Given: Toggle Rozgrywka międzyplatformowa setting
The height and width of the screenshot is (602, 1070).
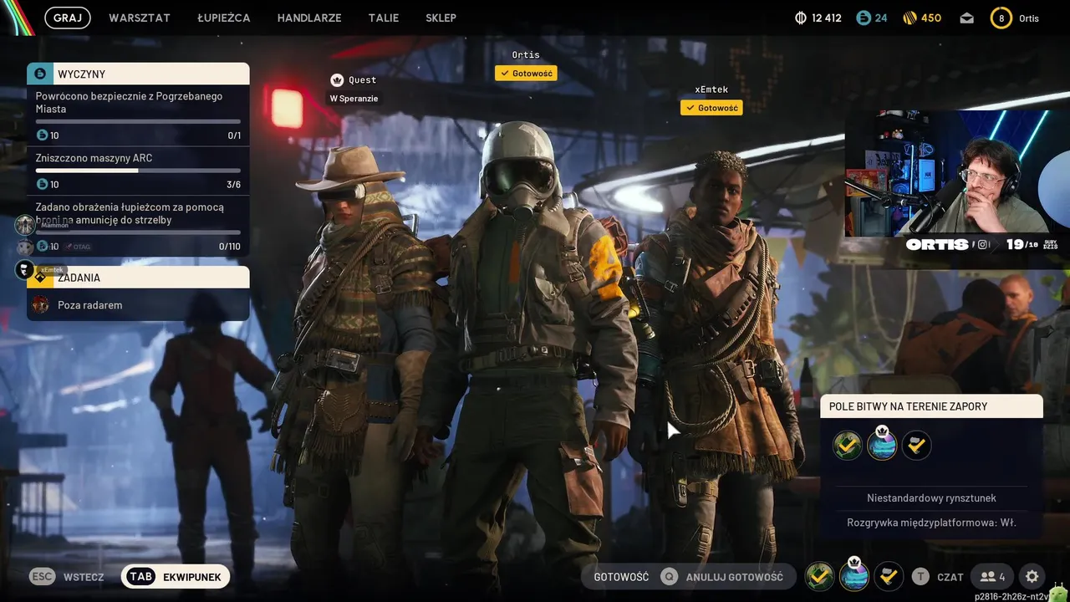Looking at the screenshot, I should [x=931, y=523].
